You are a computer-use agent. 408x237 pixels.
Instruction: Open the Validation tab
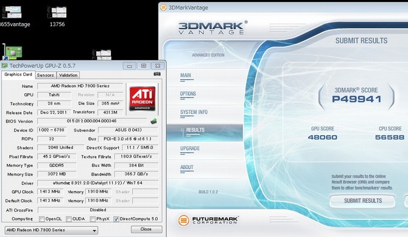(68, 76)
